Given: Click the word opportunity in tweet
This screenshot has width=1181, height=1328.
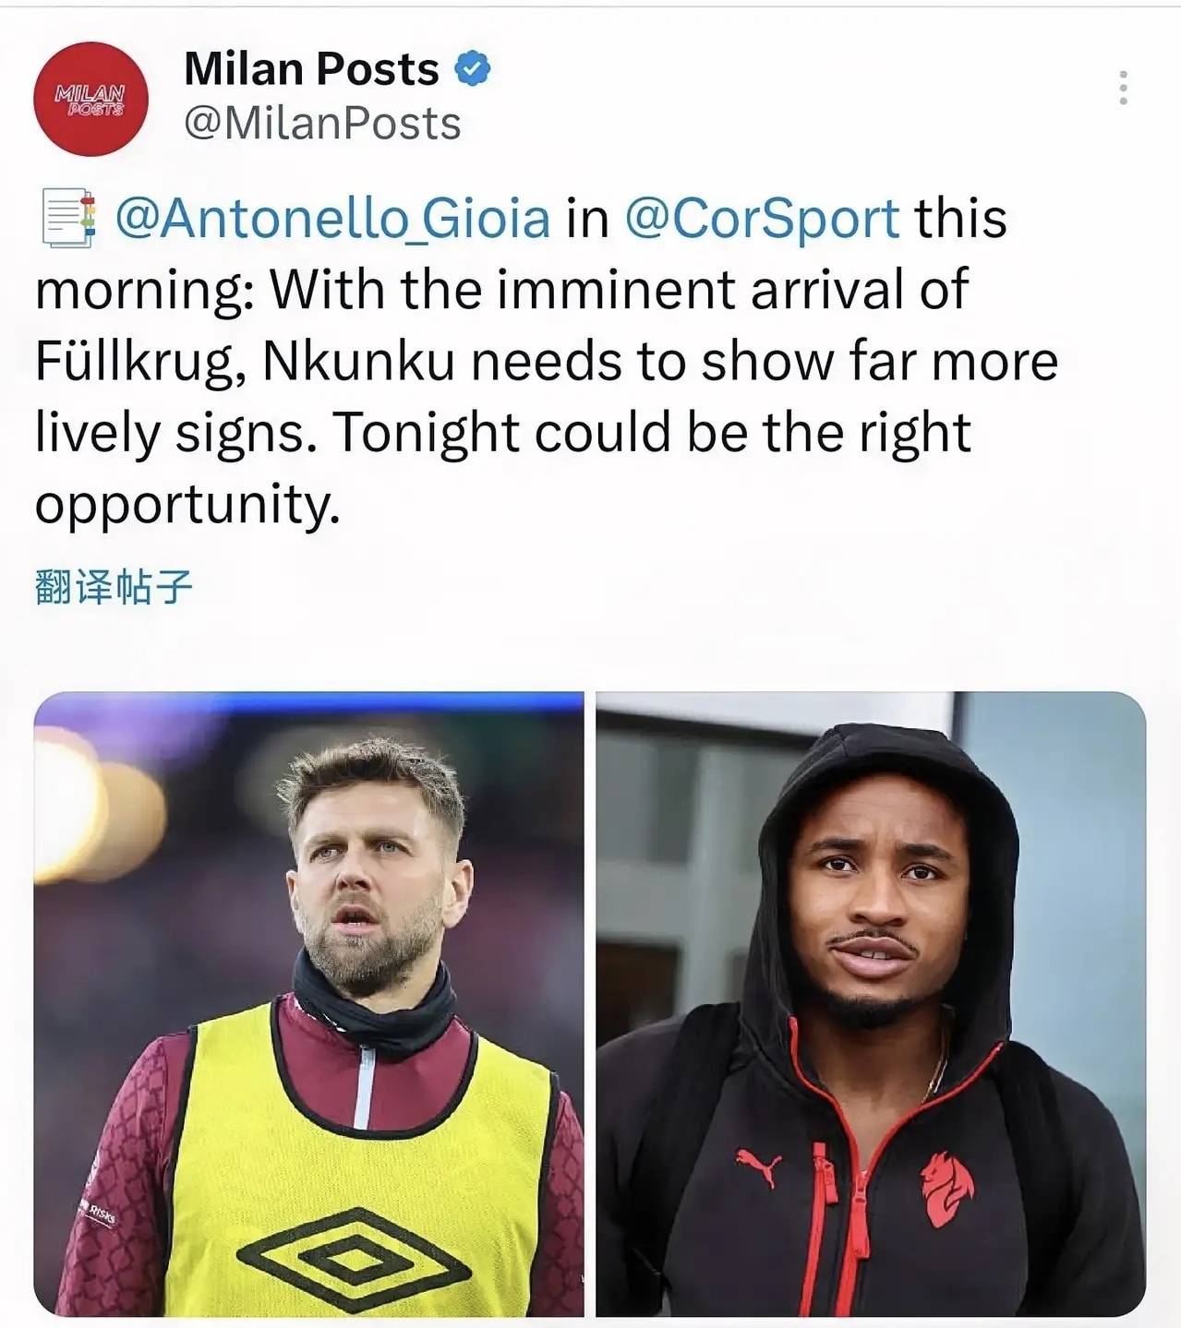Looking at the screenshot, I should [x=187, y=506].
